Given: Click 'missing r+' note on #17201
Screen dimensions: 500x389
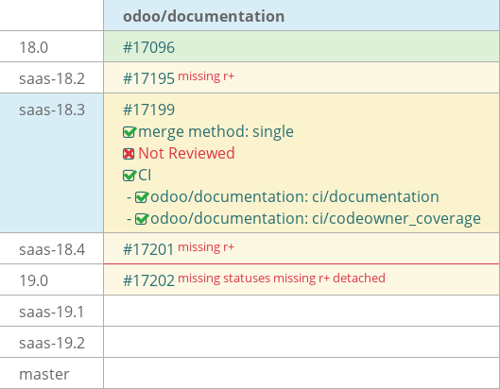Looking at the screenshot, I should click(206, 247).
